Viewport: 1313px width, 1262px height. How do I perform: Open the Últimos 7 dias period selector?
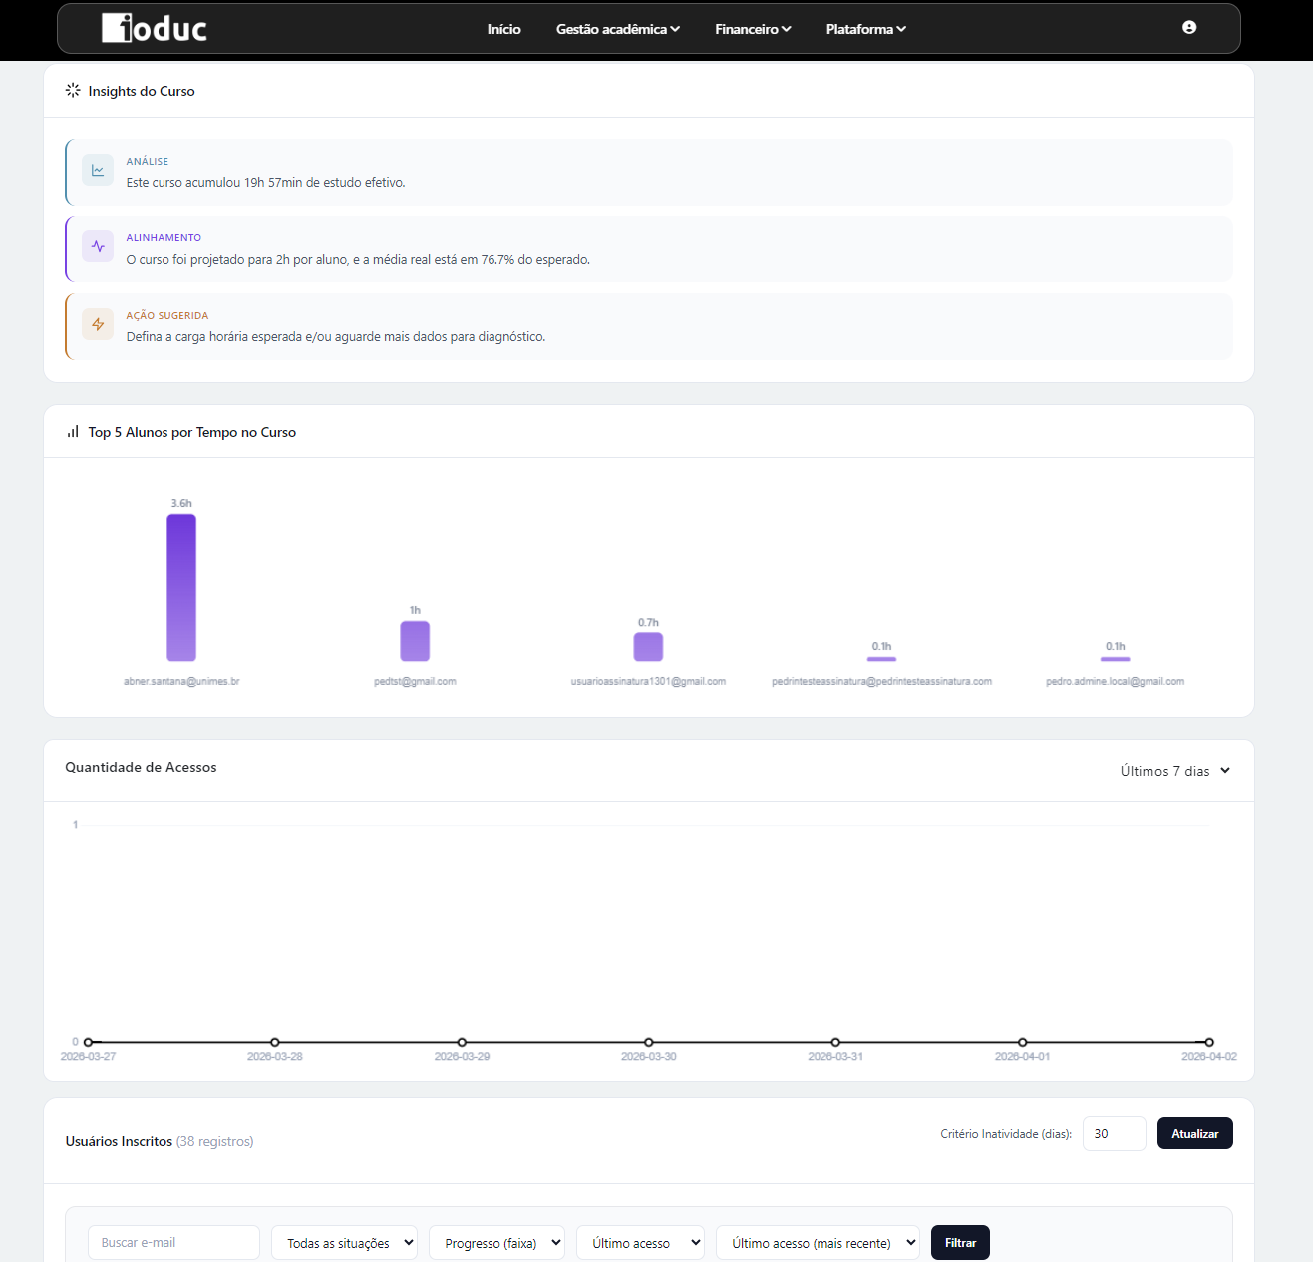point(1174,771)
